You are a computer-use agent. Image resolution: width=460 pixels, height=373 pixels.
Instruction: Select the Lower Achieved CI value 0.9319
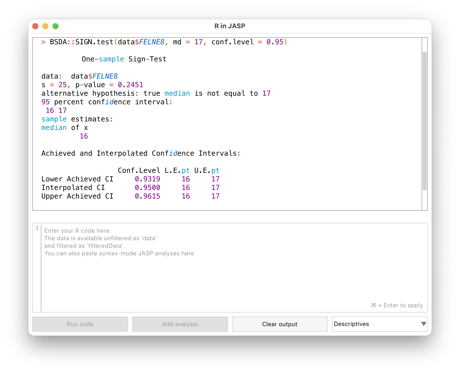(147, 179)
